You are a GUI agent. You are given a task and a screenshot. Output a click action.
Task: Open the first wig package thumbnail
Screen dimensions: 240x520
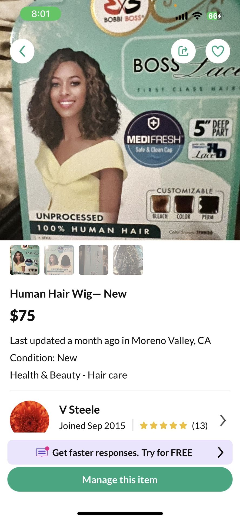pos(25,260)
